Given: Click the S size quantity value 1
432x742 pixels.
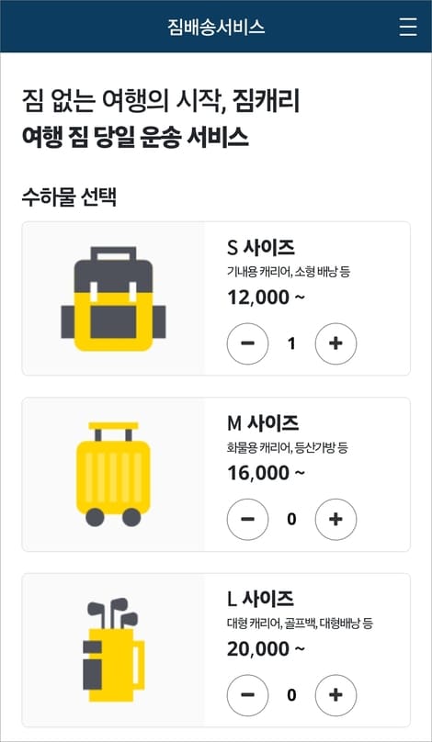Looking at the screenshot, I should [291, 344].
